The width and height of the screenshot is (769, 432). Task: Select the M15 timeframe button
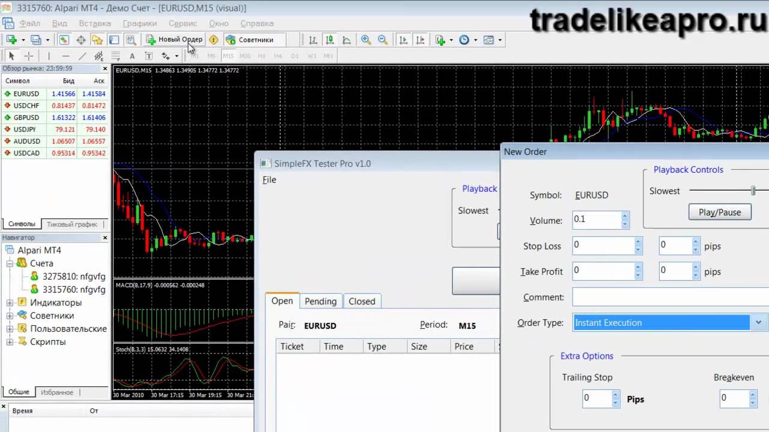coord(228,56)
